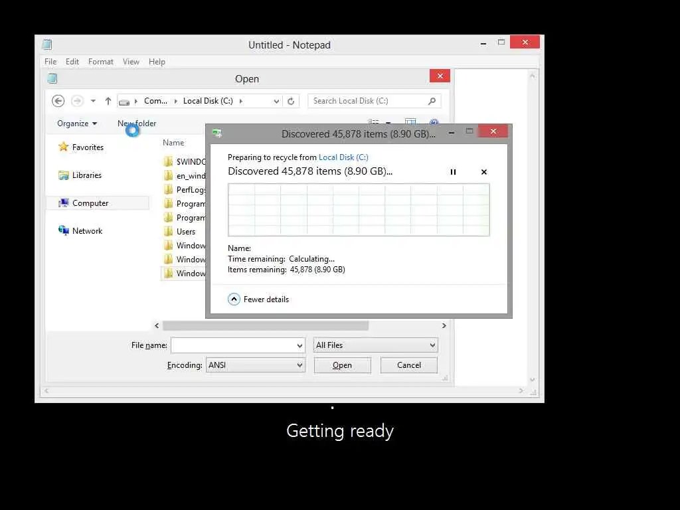This screenshot has height=510, width=680.
Task: Click the Name column header
Action: pos(173,143)
